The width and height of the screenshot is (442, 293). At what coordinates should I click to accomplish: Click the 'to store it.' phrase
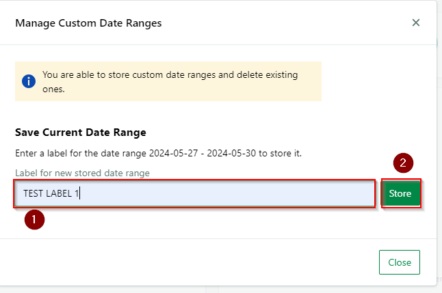pos(280,154)
